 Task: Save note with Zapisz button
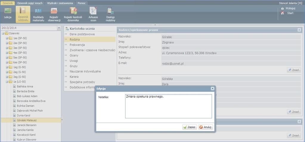(x=190, y=127)
